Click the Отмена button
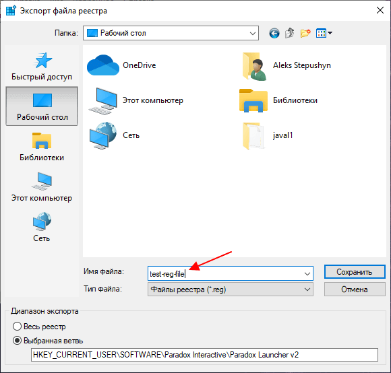 point(355,290)
